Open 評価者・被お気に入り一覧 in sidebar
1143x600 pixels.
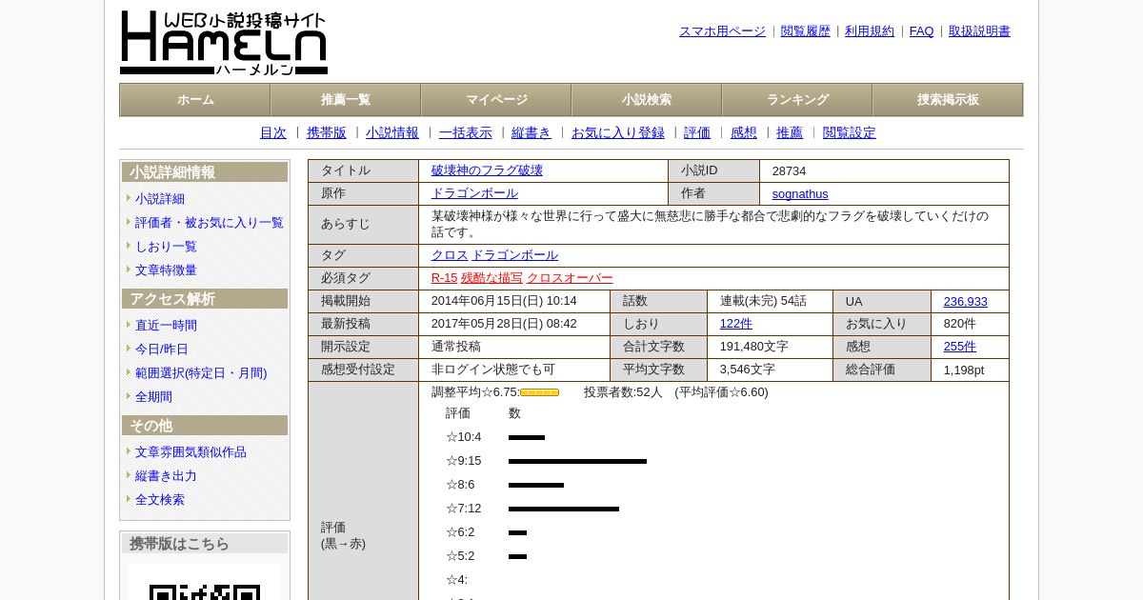pos(210,223)
